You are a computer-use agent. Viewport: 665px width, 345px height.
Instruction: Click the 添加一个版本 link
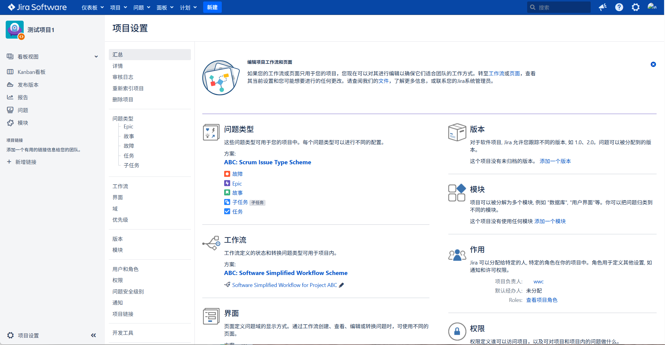tap(555, 161)
